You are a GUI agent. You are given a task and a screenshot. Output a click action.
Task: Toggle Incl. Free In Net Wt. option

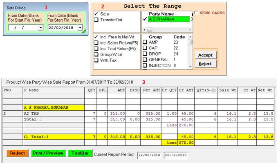coord(96,37)
